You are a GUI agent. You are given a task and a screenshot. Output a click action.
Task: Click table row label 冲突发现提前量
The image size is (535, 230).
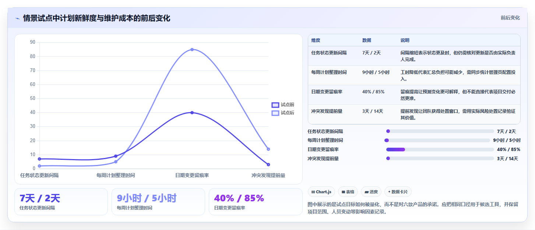327,111
